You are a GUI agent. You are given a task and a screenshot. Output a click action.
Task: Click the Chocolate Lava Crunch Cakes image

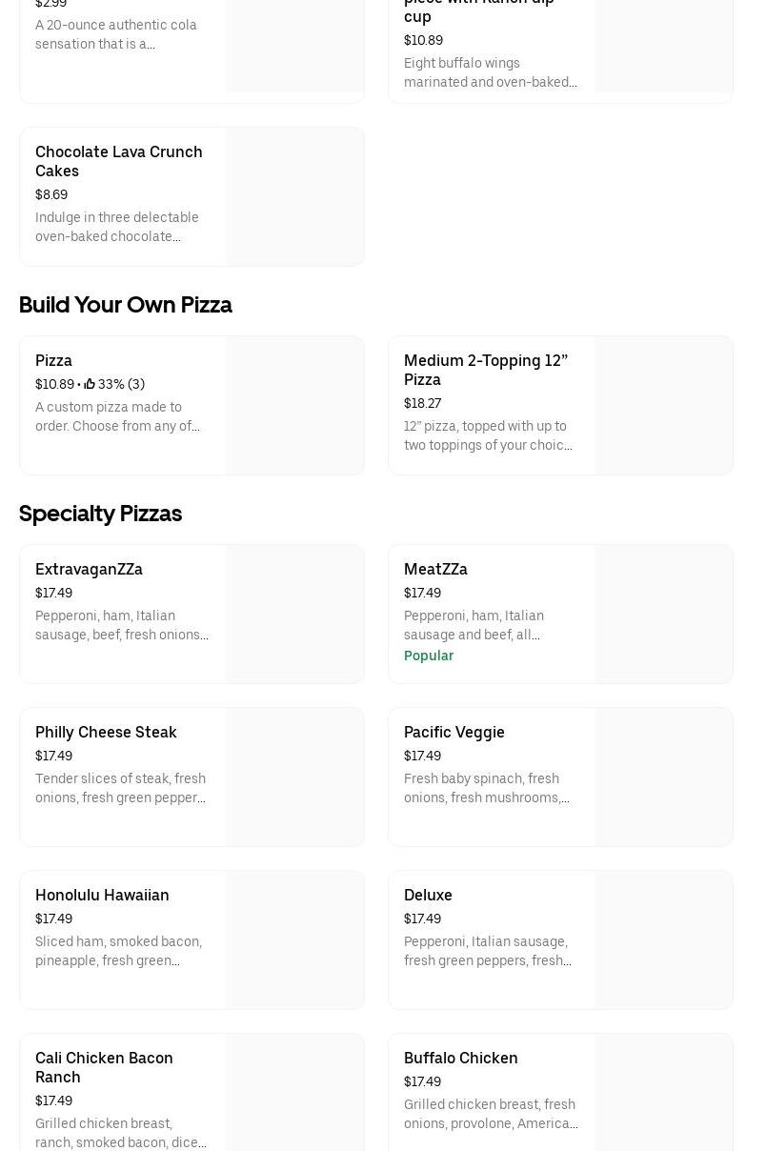(x=294, y=196)
